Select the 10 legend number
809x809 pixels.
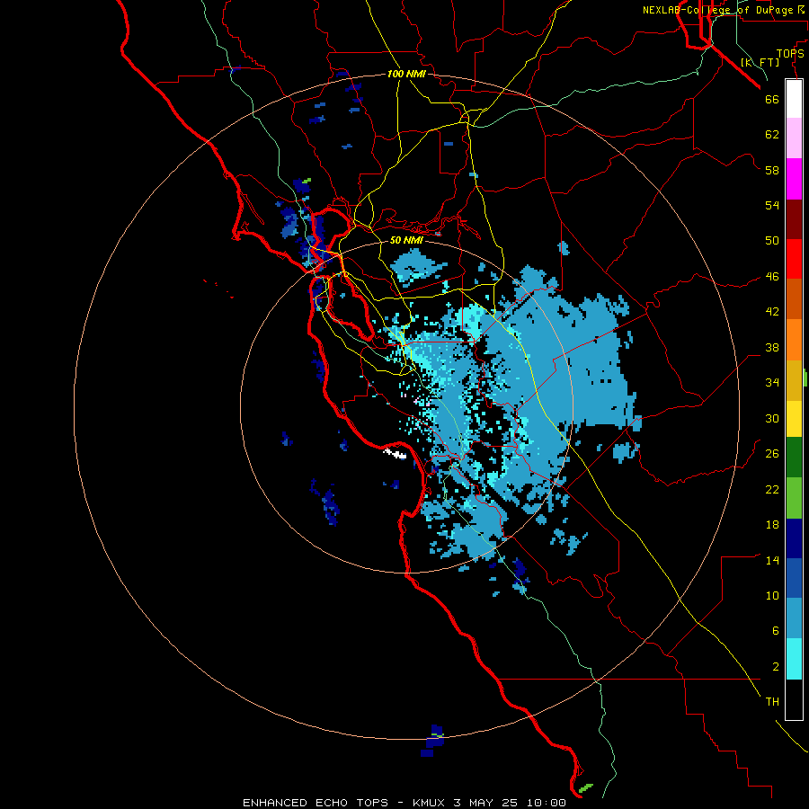(x=772, y=596)
